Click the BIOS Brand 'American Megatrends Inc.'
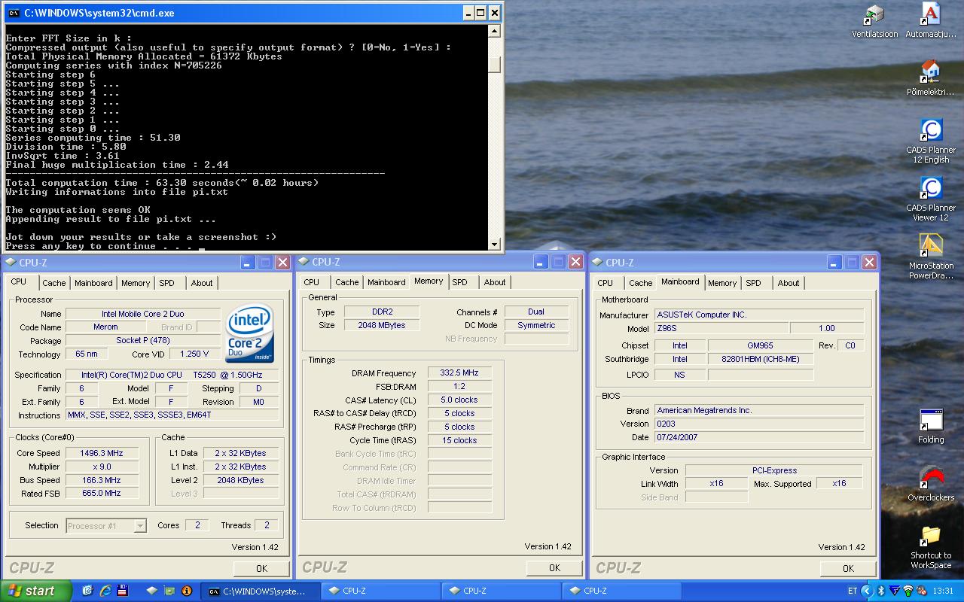 tap(759, 410)
